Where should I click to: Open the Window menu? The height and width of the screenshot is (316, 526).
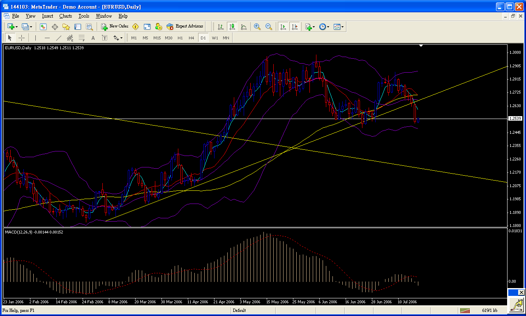[x=104, y=16]
